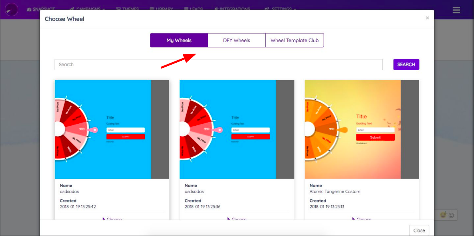The image size is (474, 236).
Task: Open Snapshot in the top navigation
Action: point(41,9)
